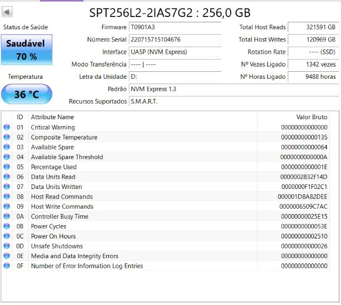This screenshot has height=305, width=341.
Task: Select the Controller Busy Time attribute name
Action: (x=60, y=216)
